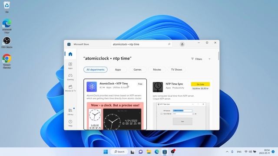Image resolution: width=278 pixels, height=156 pixels.
Task: Open File Explorer on taskbar
Action: point(149,152)
